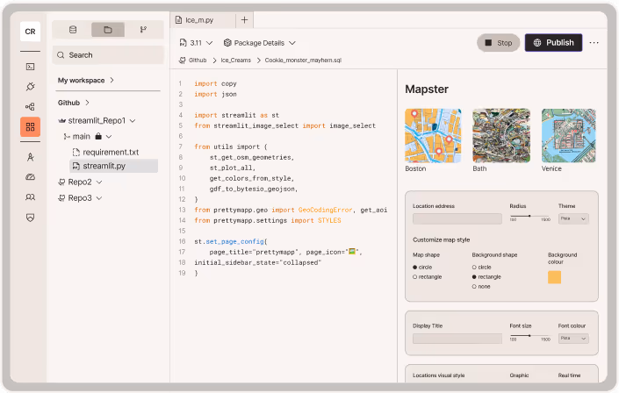Open the workflow nodes icon in sidebar
This screenshot has width=619, height=393.
(30, 106)
